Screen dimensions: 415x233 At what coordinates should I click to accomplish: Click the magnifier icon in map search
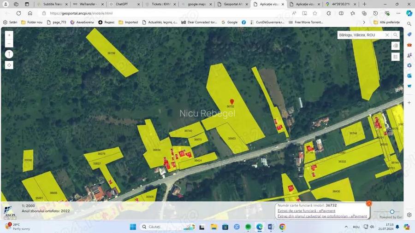(x=395, y=35)
